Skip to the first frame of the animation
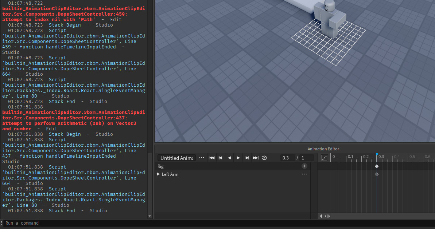Image resolution: width=435 pixels, height=229 pixels. (211, 158)
